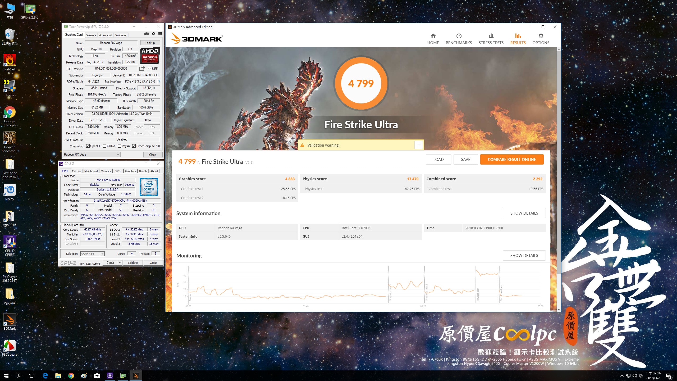Viewport: 677px width, 381px height.
Task: Show details for Monitoring
Action: [x=524, y=256]
